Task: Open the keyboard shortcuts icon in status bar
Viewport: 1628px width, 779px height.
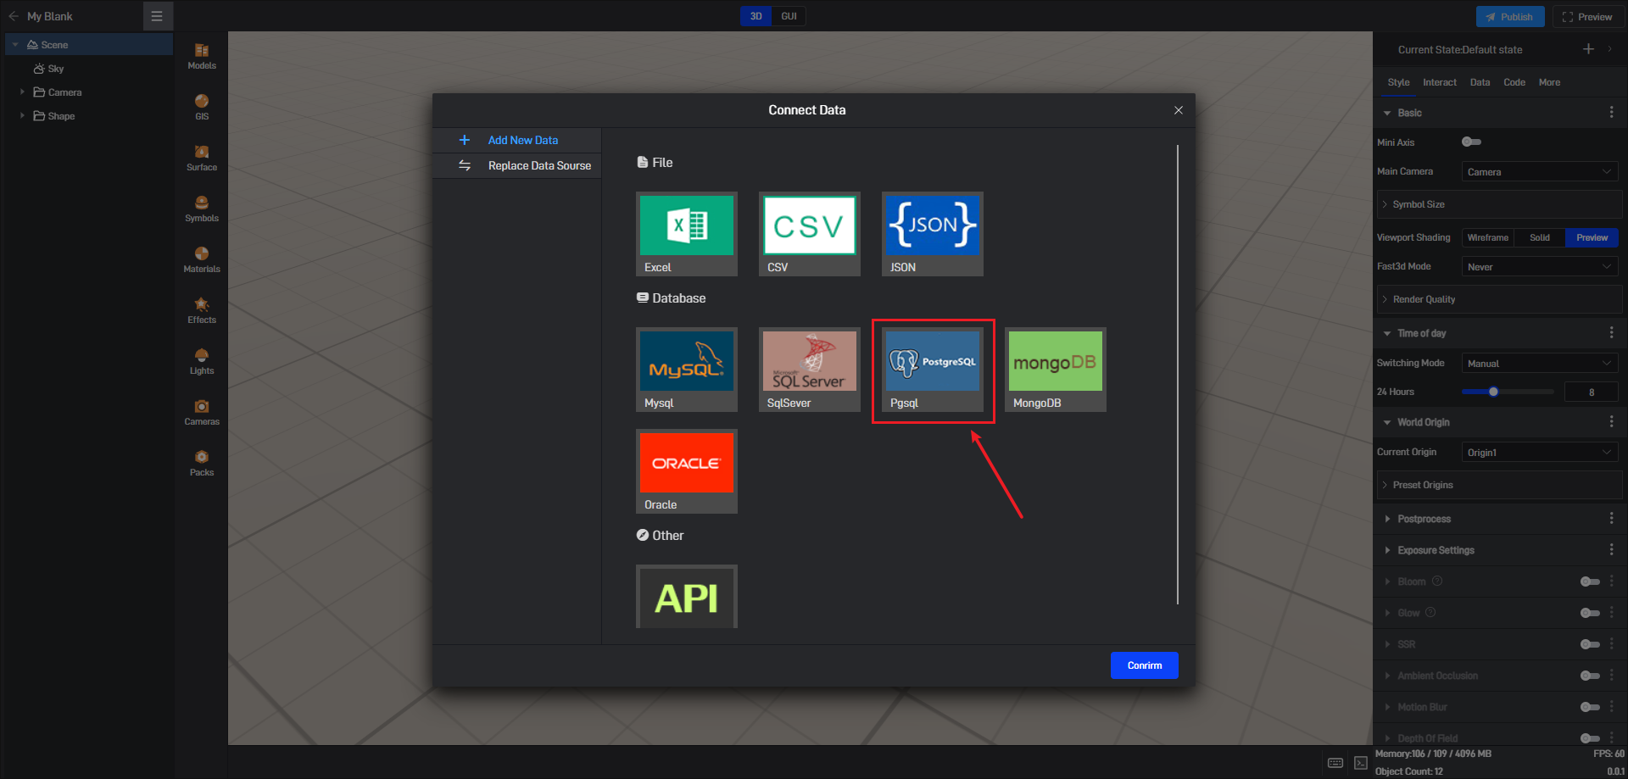Action: pyautogui.click(x=1335, y=763)
